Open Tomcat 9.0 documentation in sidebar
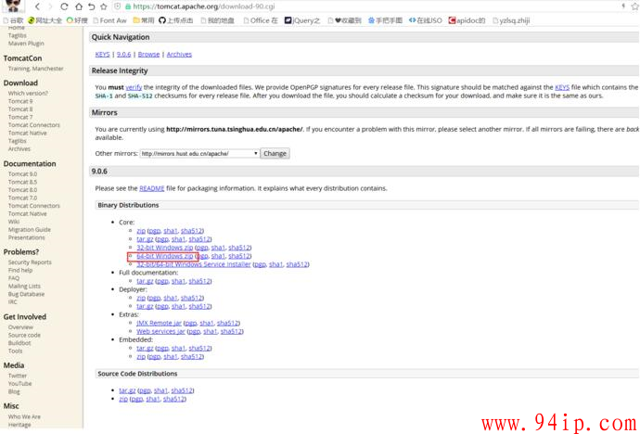The height and width of the screenshot is (434, 640). 22,174
